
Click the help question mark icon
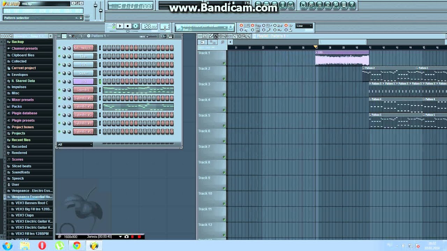coord(352,5)
